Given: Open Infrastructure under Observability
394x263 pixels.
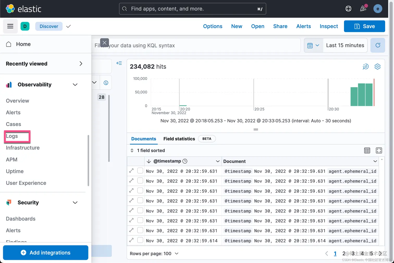Looking at the screenshot, I should 23,148.
